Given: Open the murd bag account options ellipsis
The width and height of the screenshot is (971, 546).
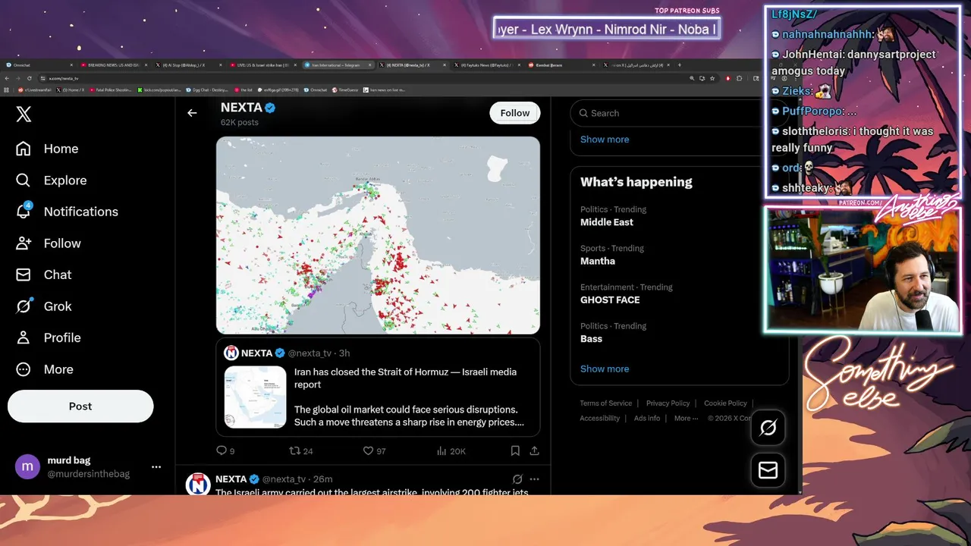Looking at the screenshot, I should 156,467.
